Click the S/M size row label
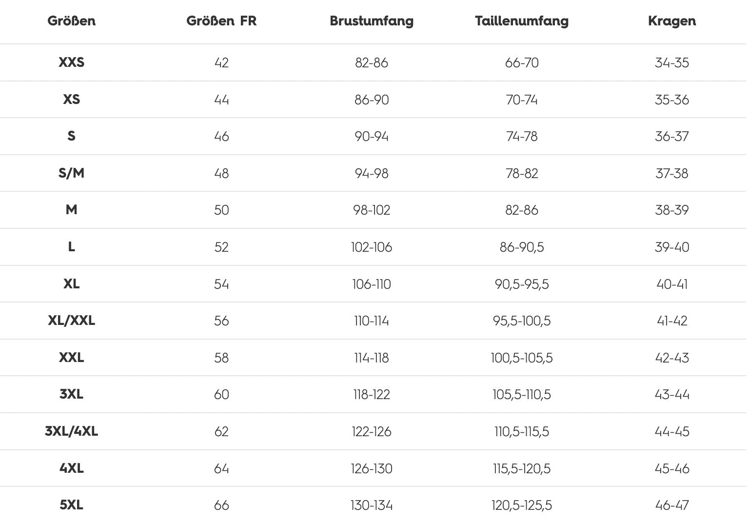This screenshot has width=748, height=524. pyautogui.click(x=72, y=173)
